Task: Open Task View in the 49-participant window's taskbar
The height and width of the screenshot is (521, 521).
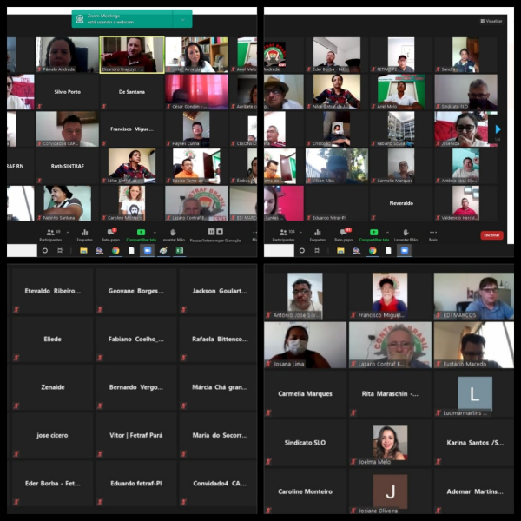Action: pyautogui.click(x=61, y=251)
